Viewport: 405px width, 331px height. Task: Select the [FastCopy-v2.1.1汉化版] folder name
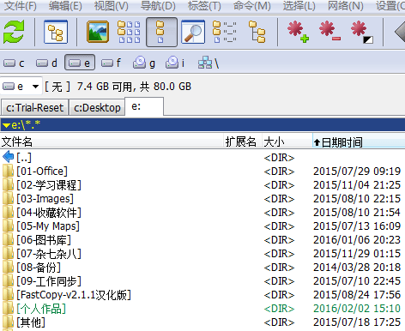point(74,295)
